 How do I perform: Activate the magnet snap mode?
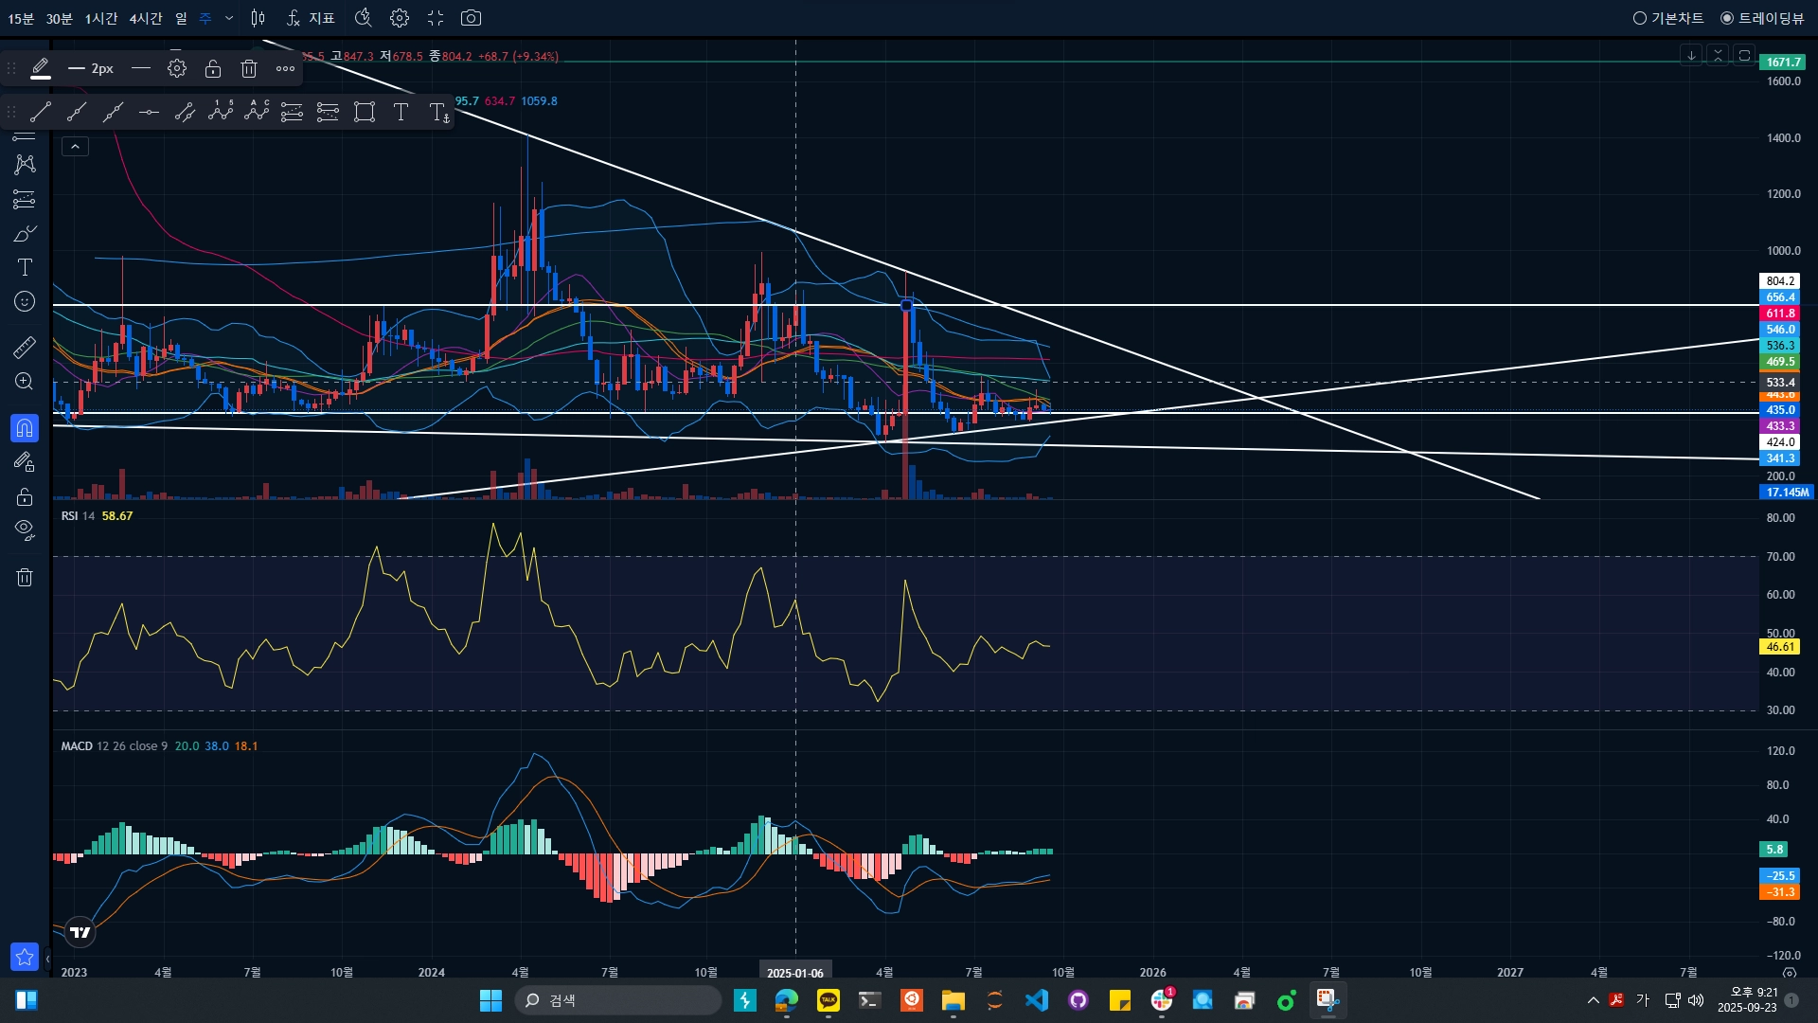pyautogui.click(x=25, y=428)
